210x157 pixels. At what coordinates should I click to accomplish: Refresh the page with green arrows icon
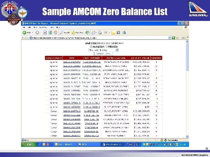click(x=50, y=33)
